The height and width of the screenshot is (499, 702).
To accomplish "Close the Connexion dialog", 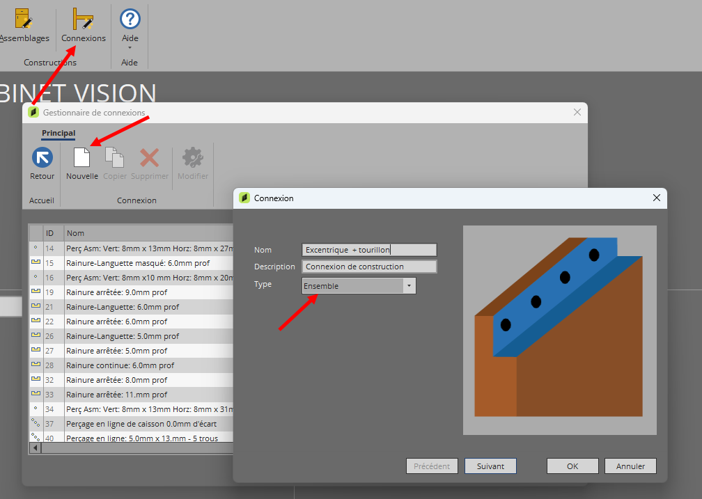I will point(656,198).
